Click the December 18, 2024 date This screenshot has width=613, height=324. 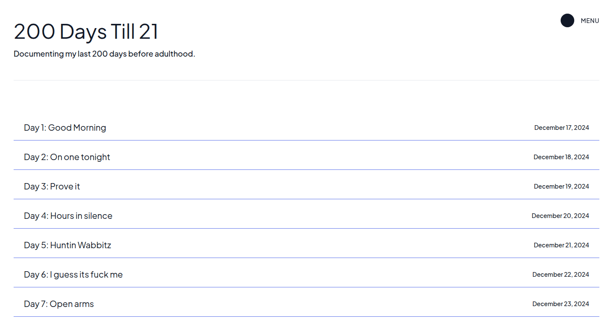click(x=561, y=157)
